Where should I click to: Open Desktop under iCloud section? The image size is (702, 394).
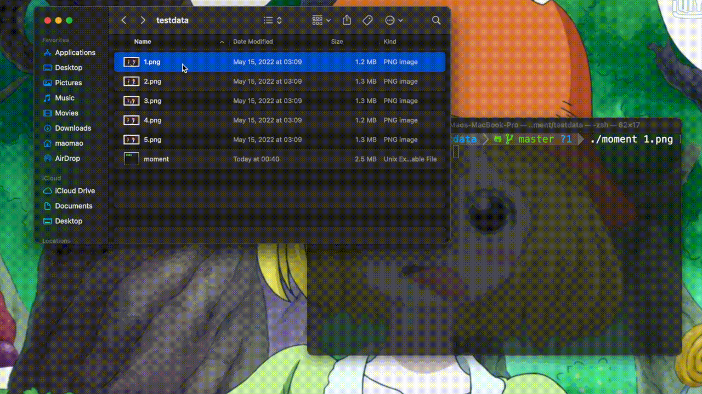point(69,221)
